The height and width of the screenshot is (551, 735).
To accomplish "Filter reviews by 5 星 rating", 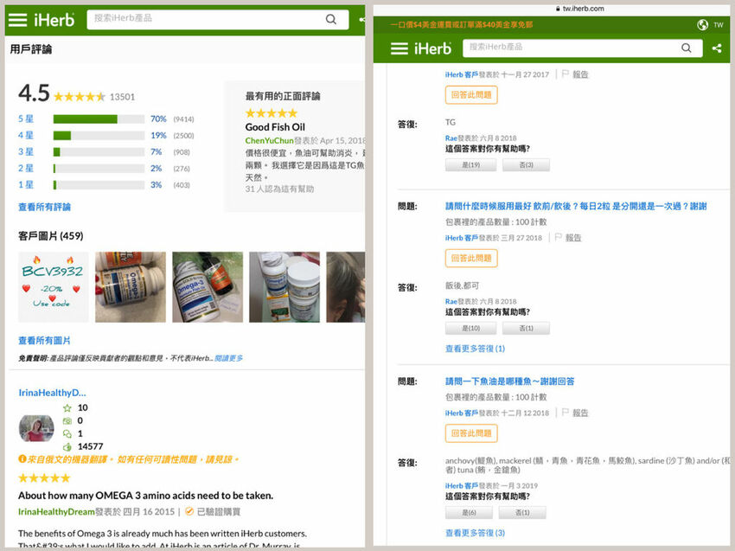I will pos(26,119).
